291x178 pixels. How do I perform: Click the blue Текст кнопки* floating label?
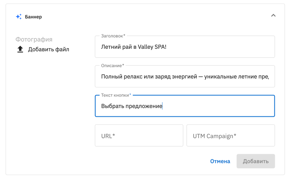pyautogui.click(x=116, y=95)
